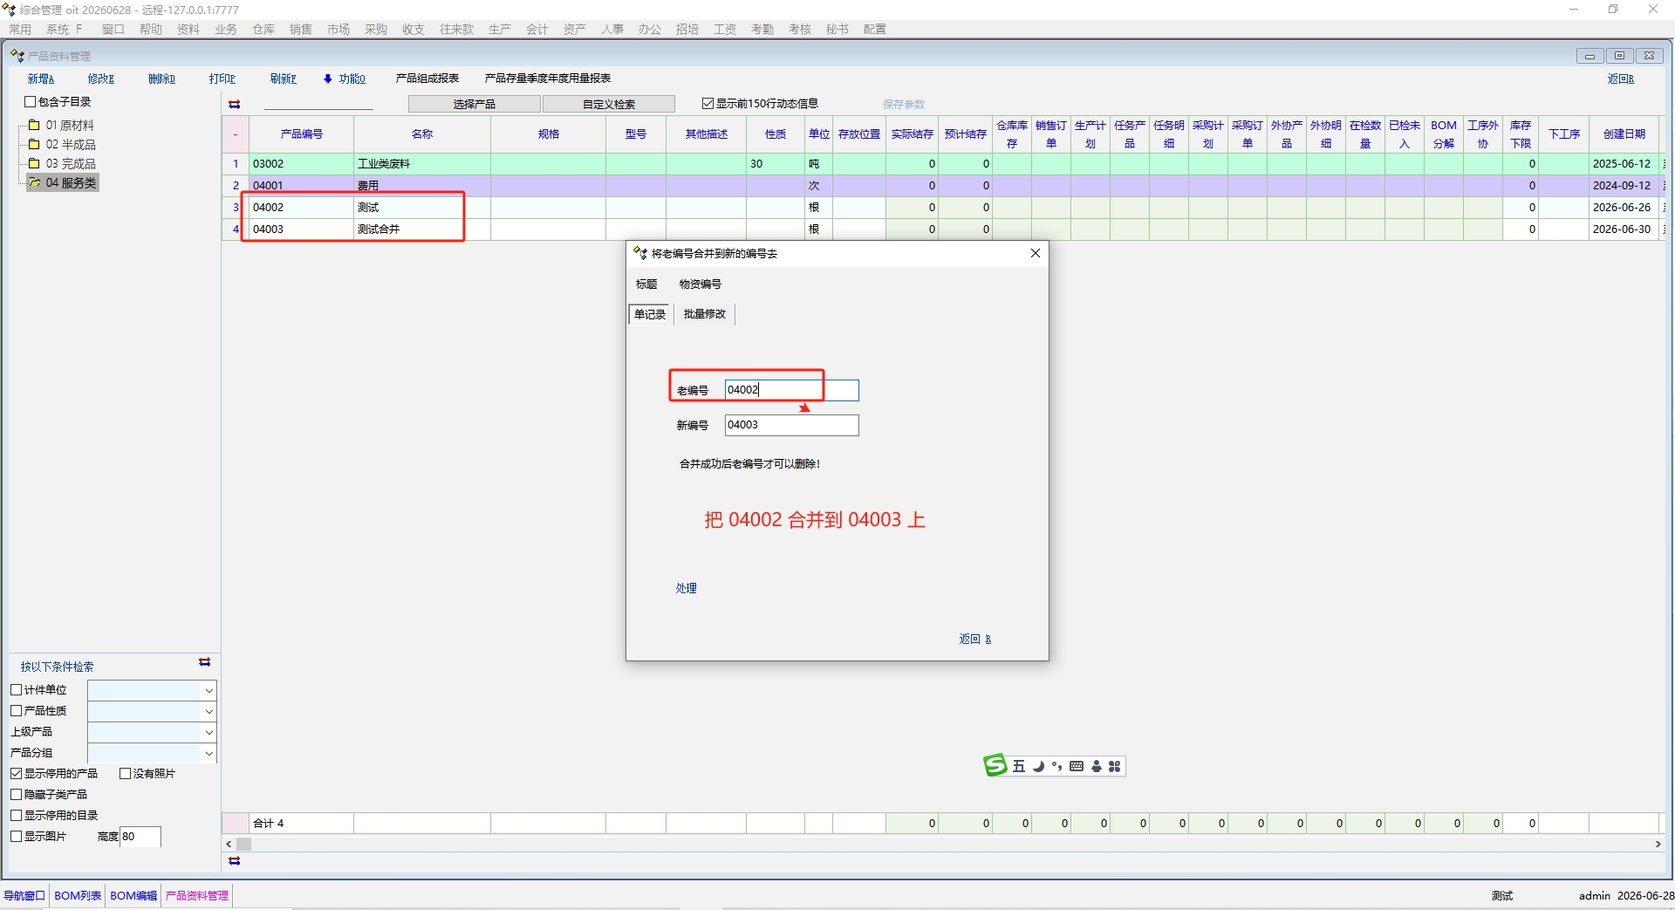Click the 保存参数 link
Viewport: 1675px width, 910px height.
[x=904, y=104]
